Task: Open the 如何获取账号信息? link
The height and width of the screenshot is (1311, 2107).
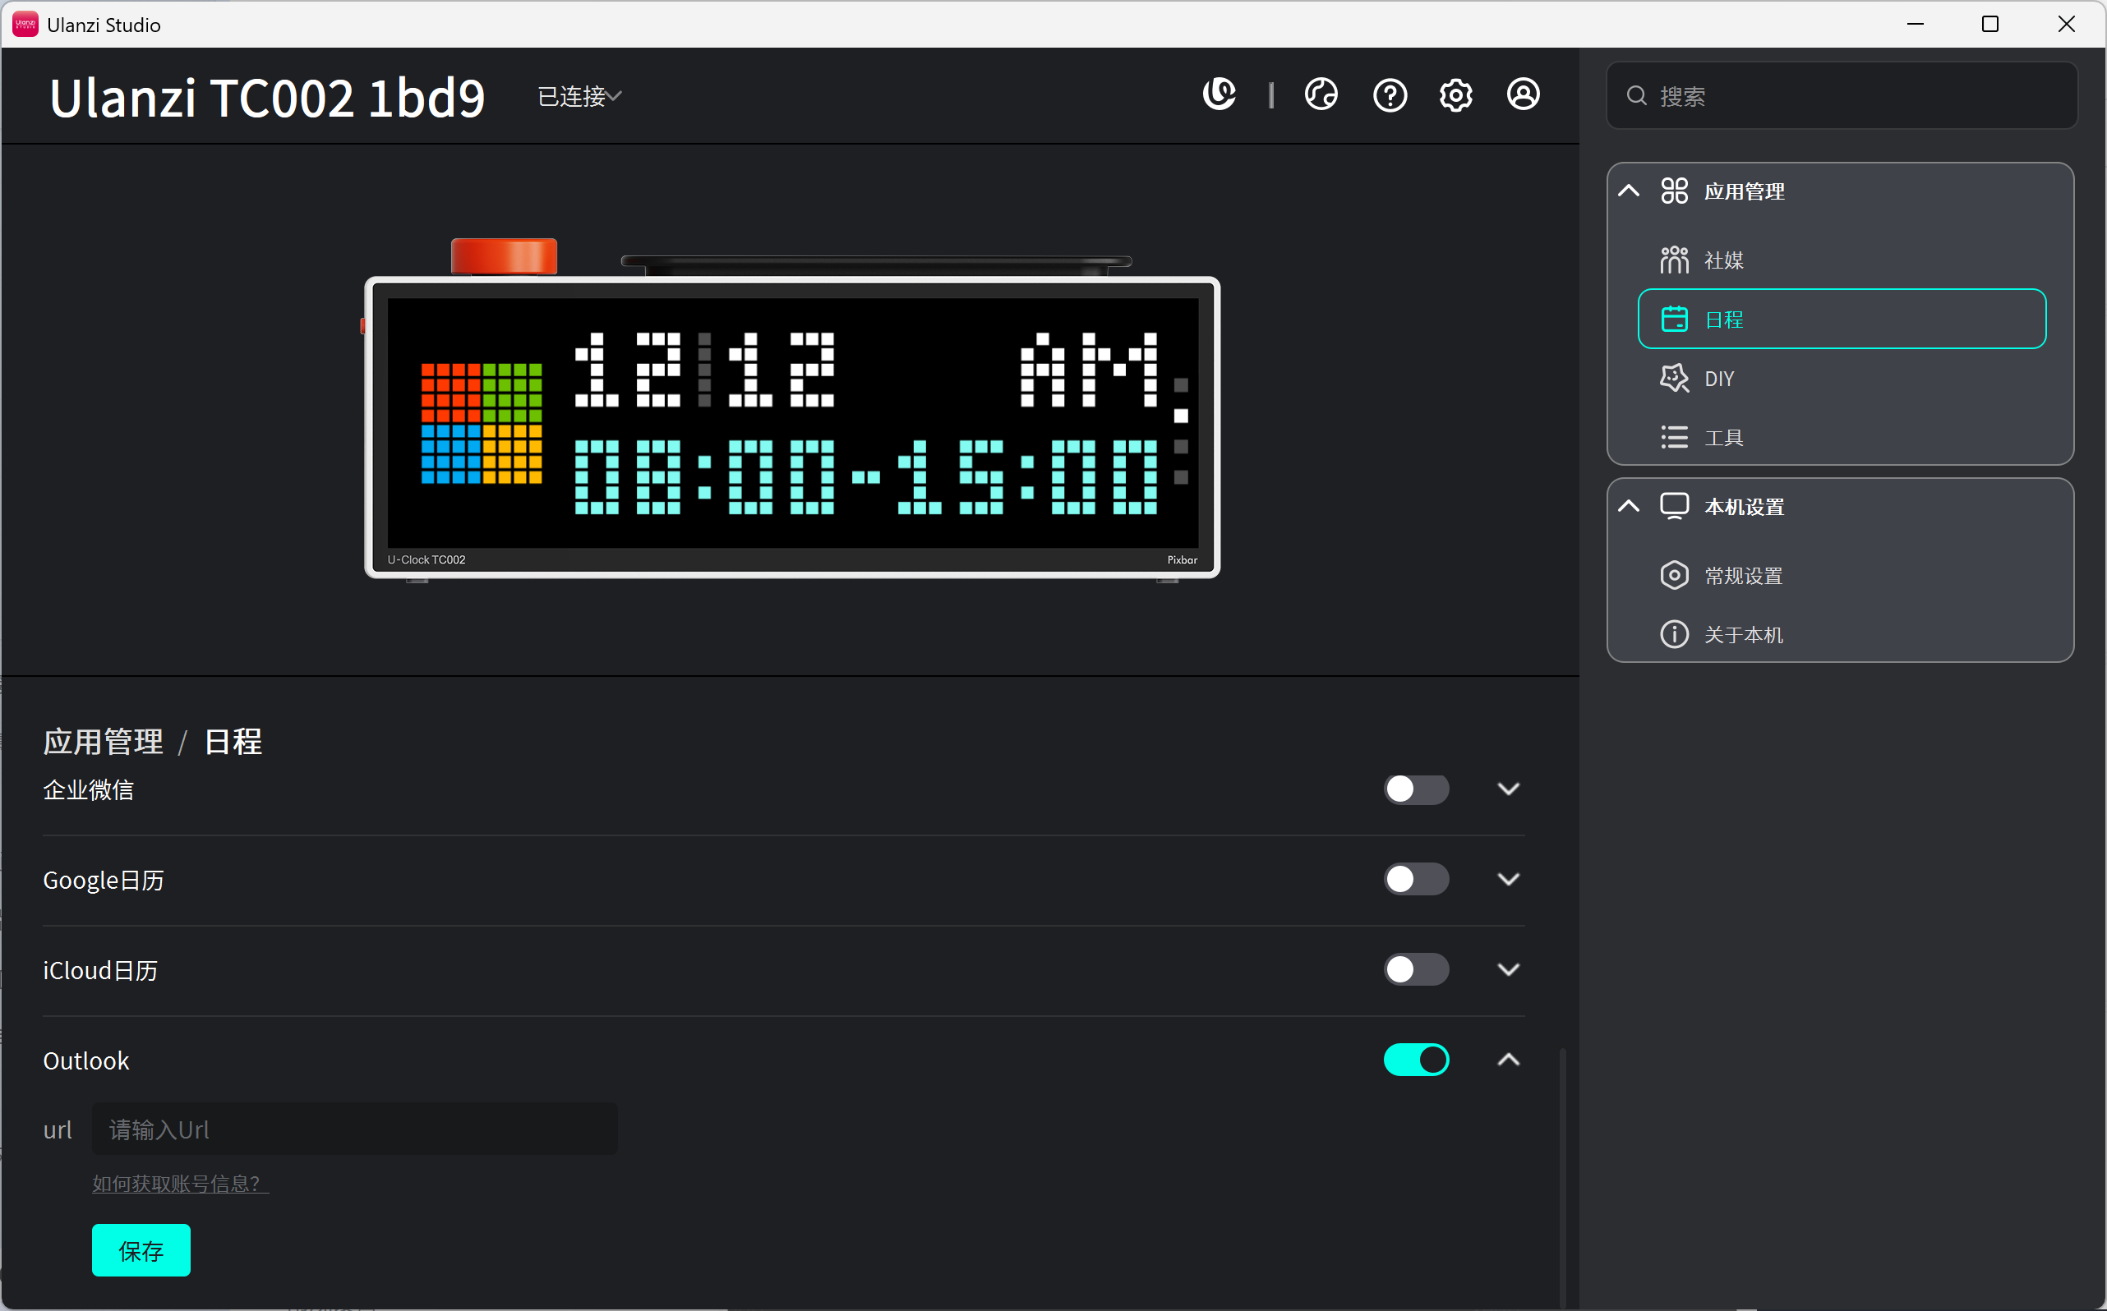Action: click(181, 1184)
